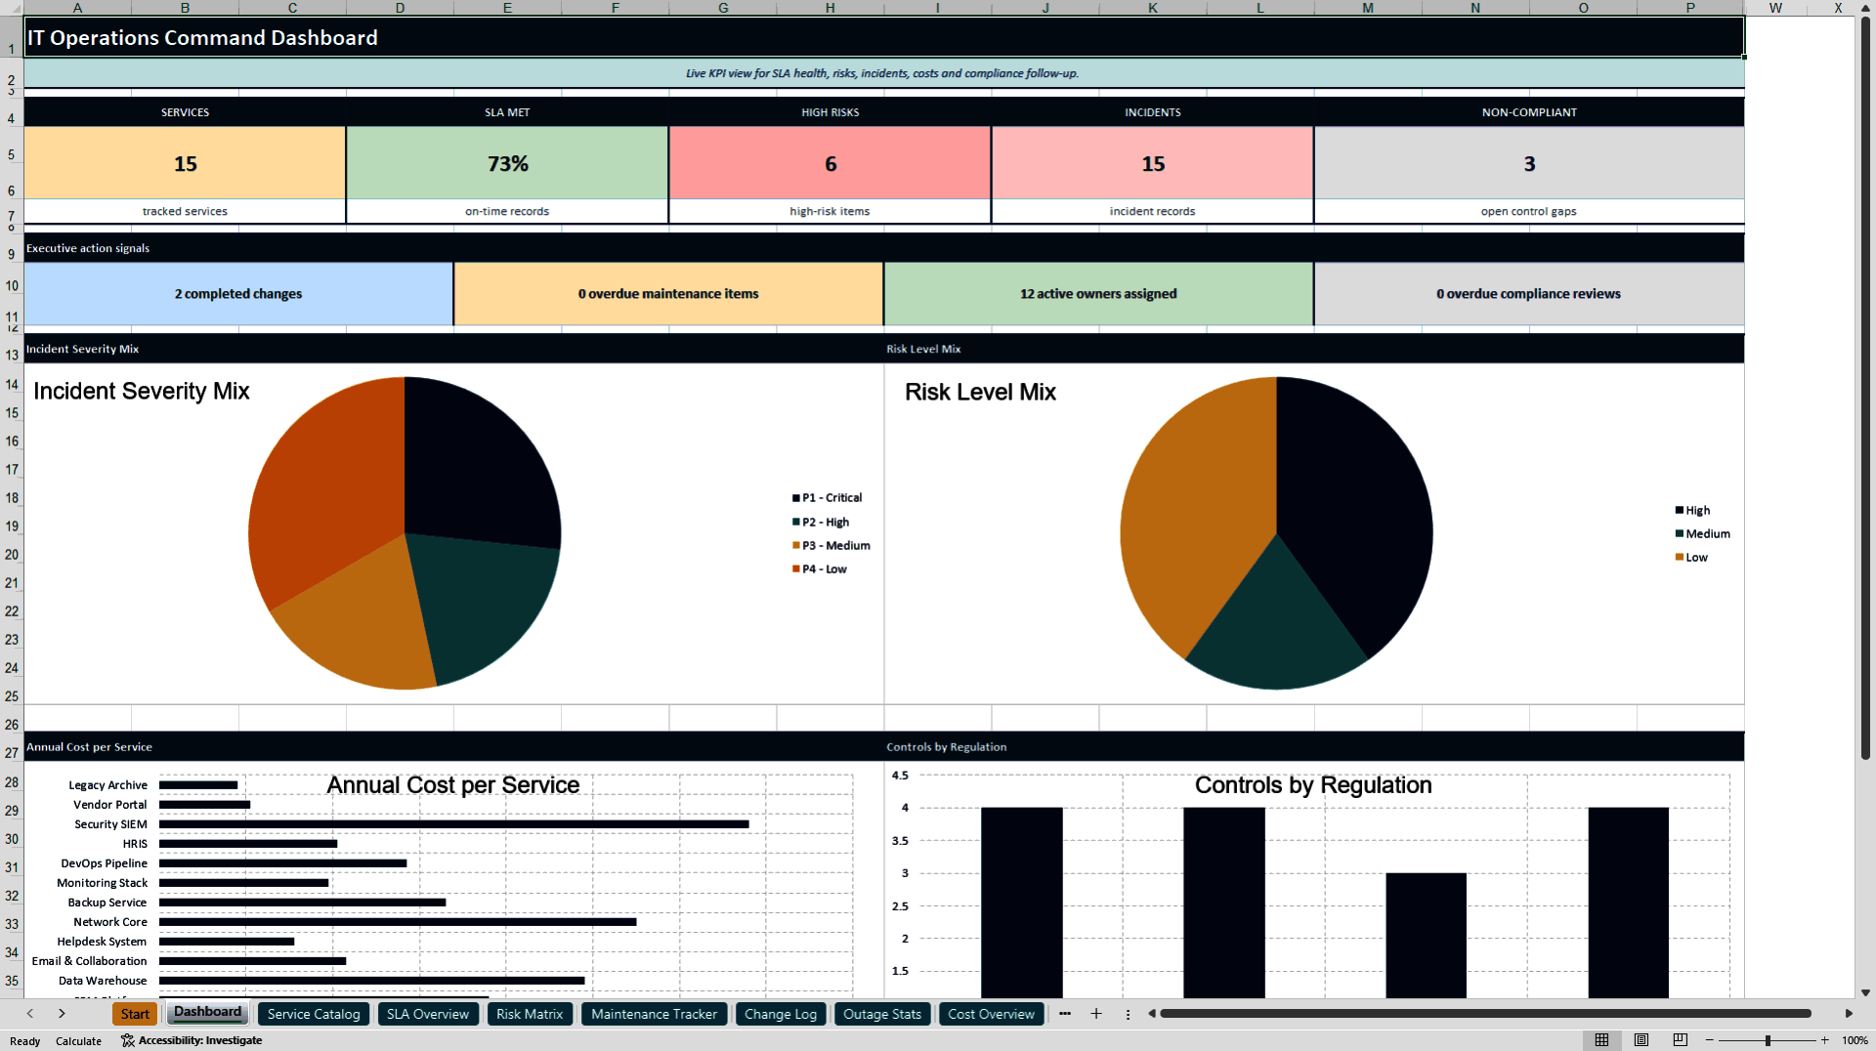Open the Change Log sheet tab
This screenshot has height=1051, width=1876.
click(x=781, y=1014)
